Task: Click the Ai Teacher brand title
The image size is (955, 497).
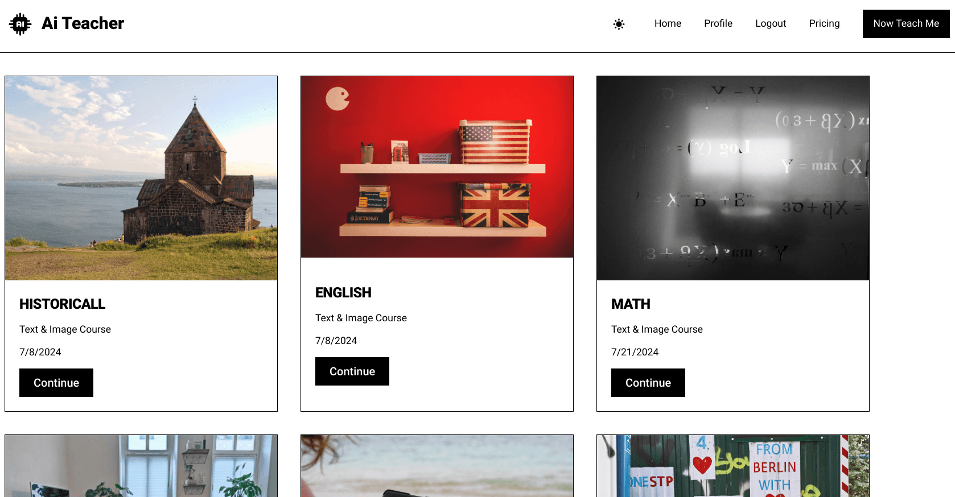Action: [83, 23]
